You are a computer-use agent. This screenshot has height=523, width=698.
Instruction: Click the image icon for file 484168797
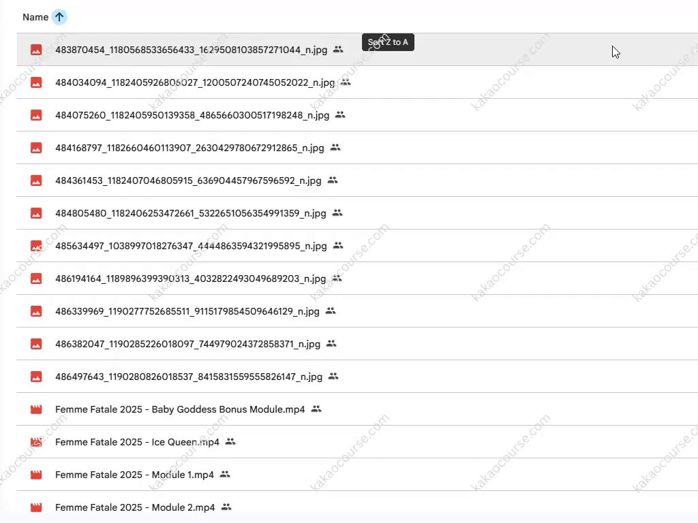click(36, 148)
